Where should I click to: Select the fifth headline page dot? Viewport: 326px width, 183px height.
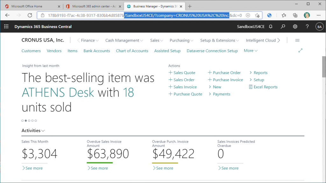tap(36, 120)
